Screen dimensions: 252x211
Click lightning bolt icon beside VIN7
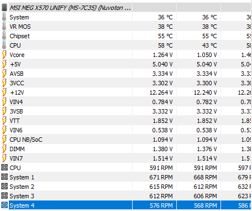pyautogui.click(x=4, y=158)
